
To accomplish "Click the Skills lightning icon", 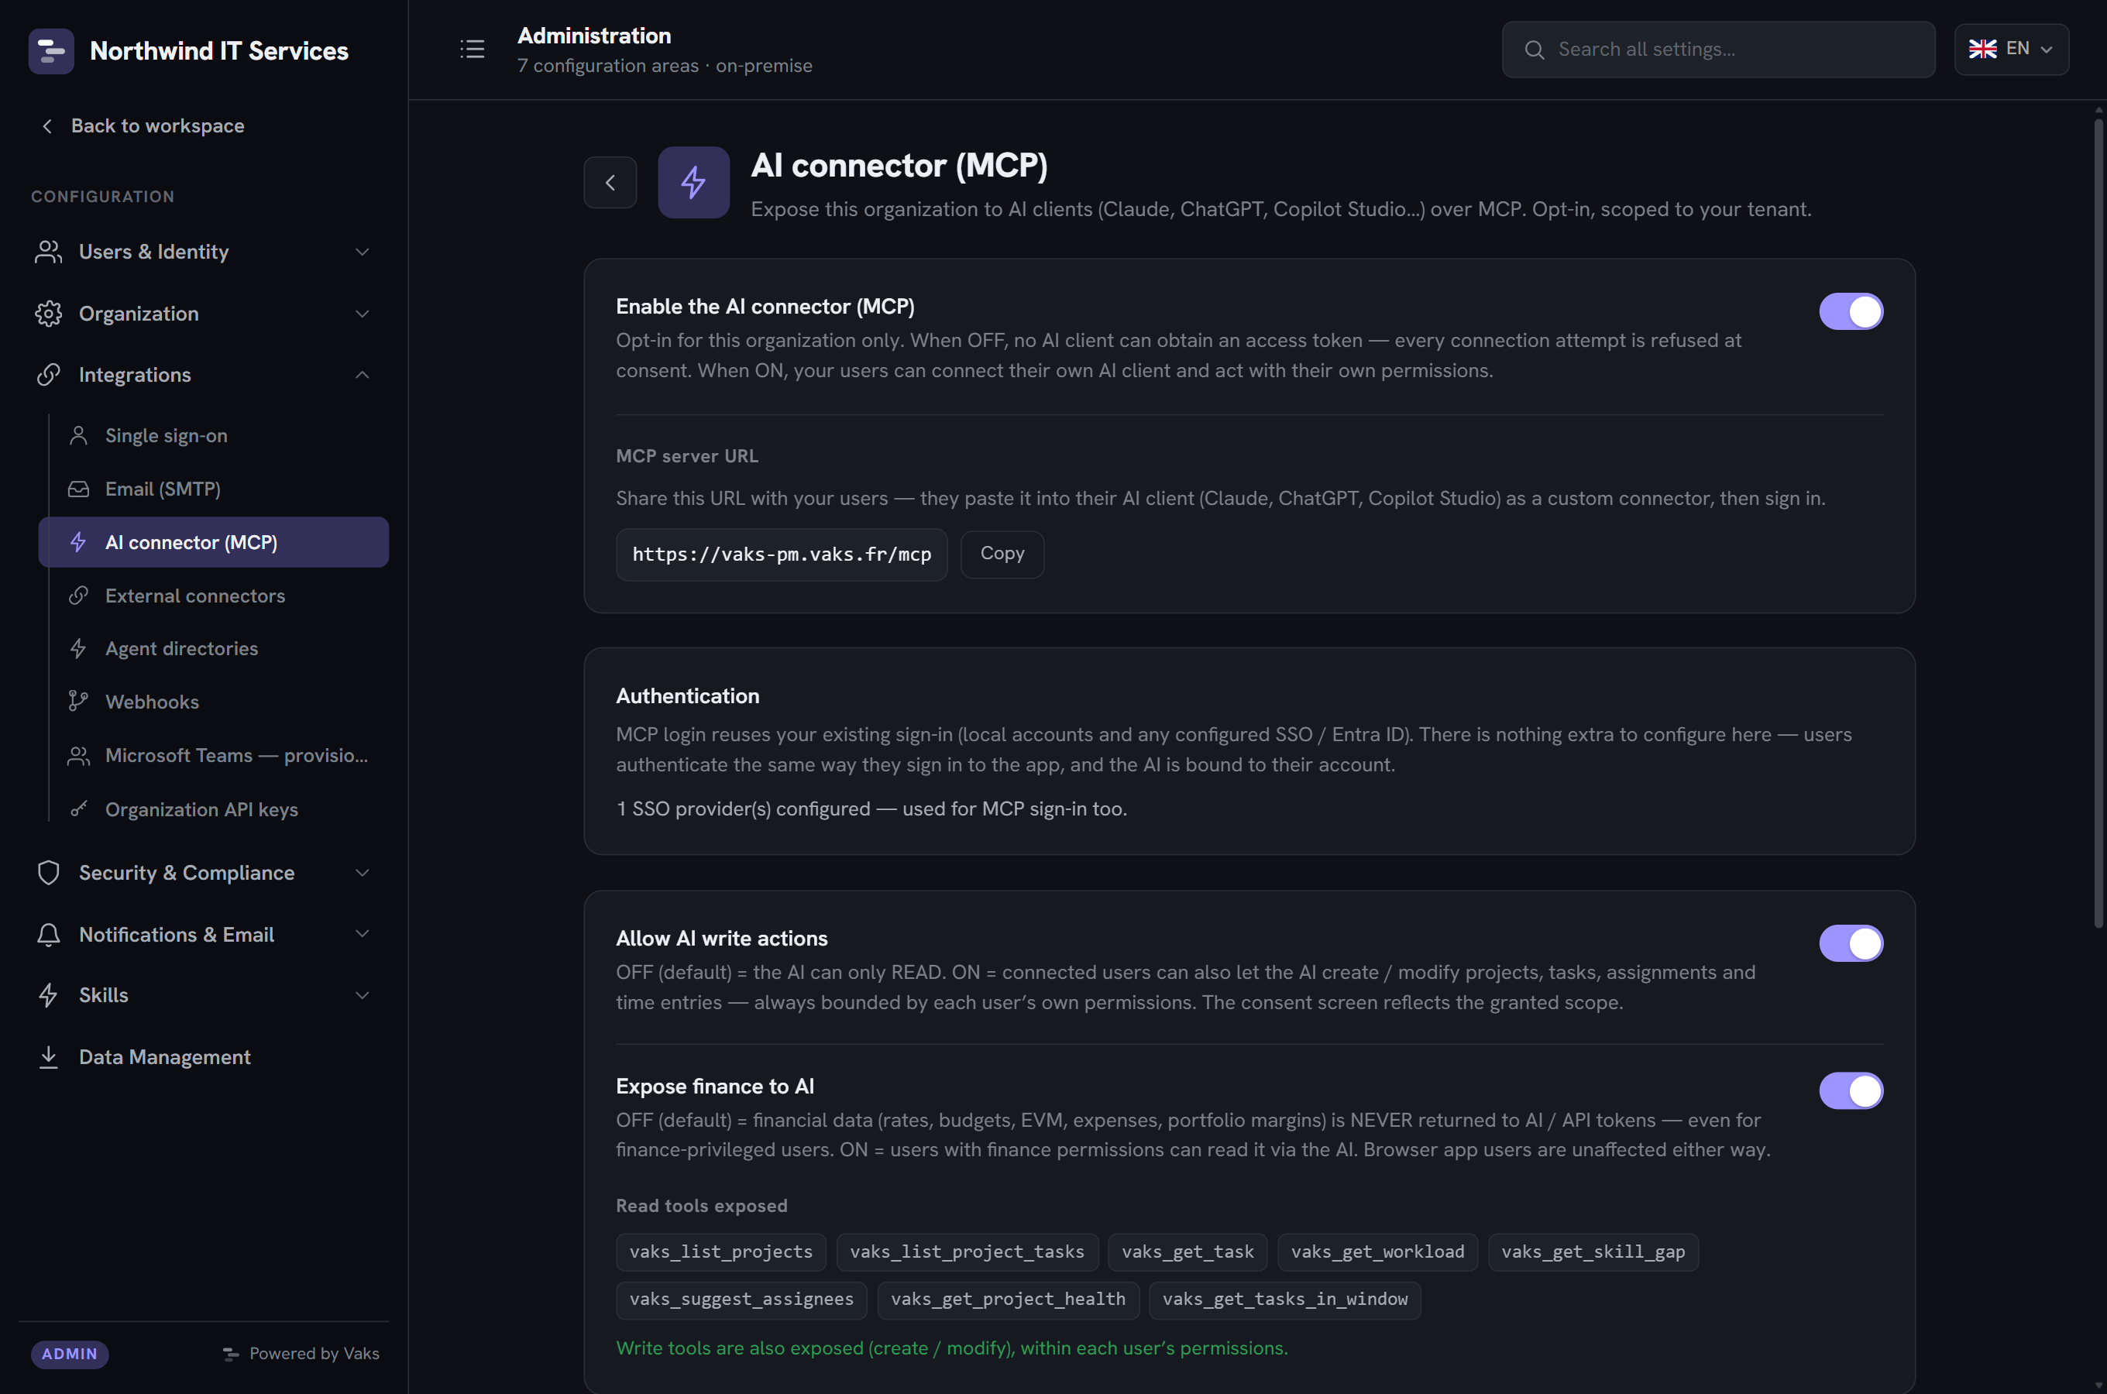I will pyautogui.click(x=49, y=996).
